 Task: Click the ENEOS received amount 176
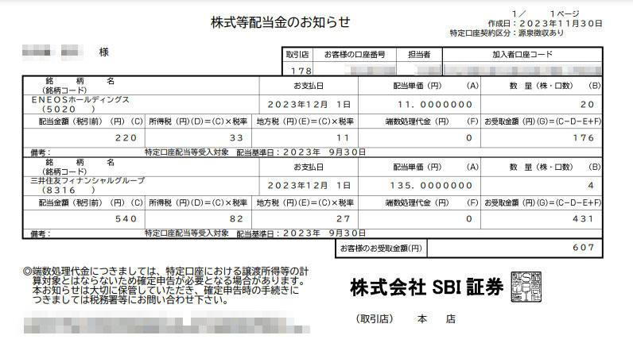(583, 137)
